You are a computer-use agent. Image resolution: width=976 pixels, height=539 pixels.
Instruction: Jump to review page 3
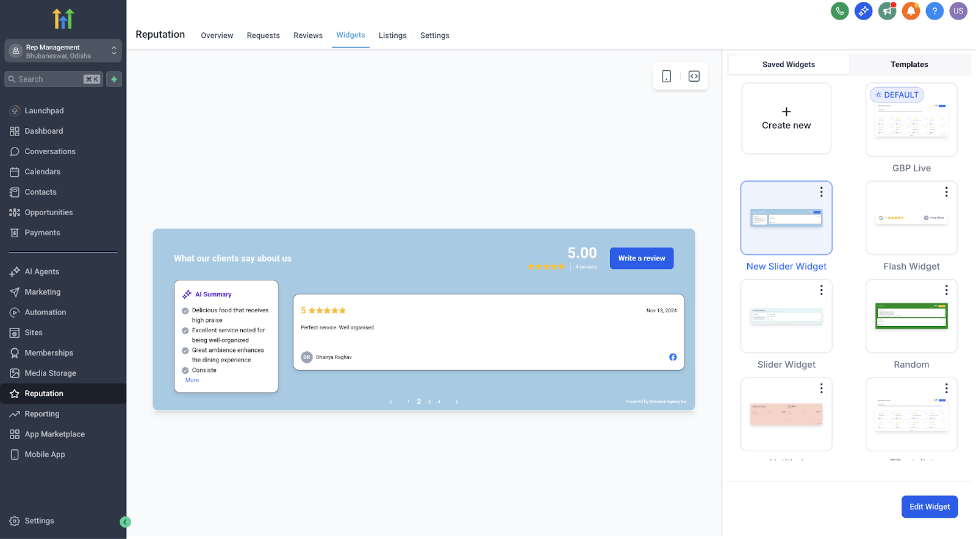coord(429,402)
